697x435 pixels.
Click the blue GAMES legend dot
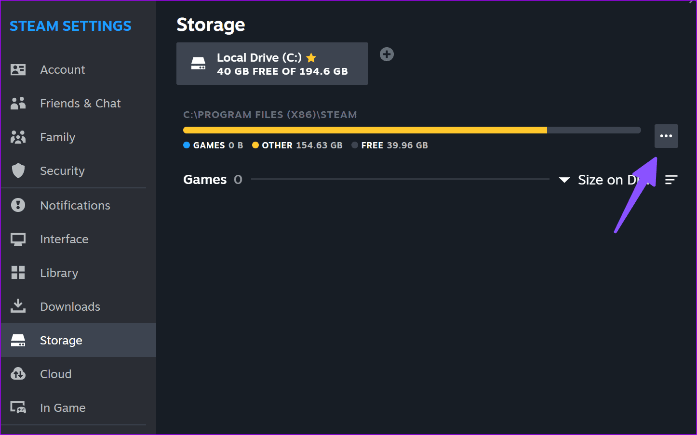click(187, 145)
